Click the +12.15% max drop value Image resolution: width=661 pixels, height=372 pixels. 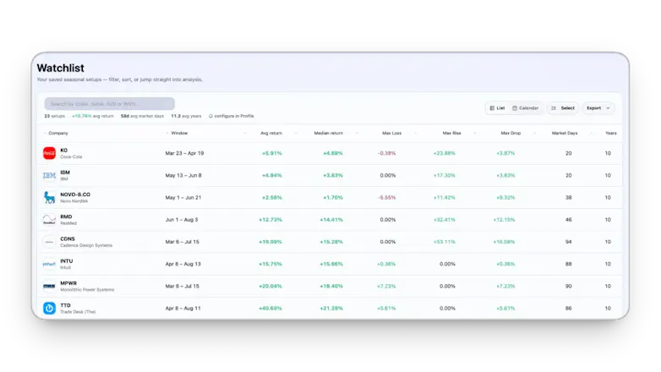[x=504, y=220]
